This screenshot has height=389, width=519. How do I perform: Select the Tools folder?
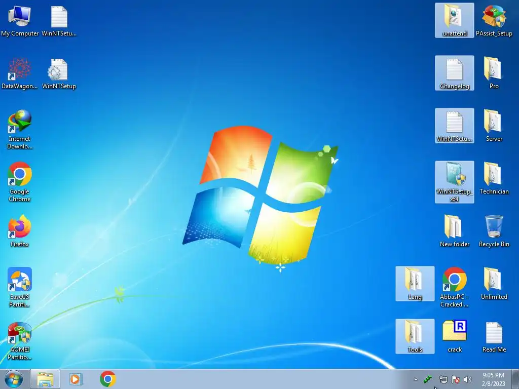pos(415,336)
